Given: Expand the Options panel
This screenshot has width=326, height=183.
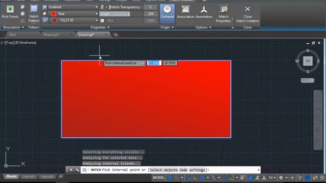Looking at the screenshot, I should (203, 27).
